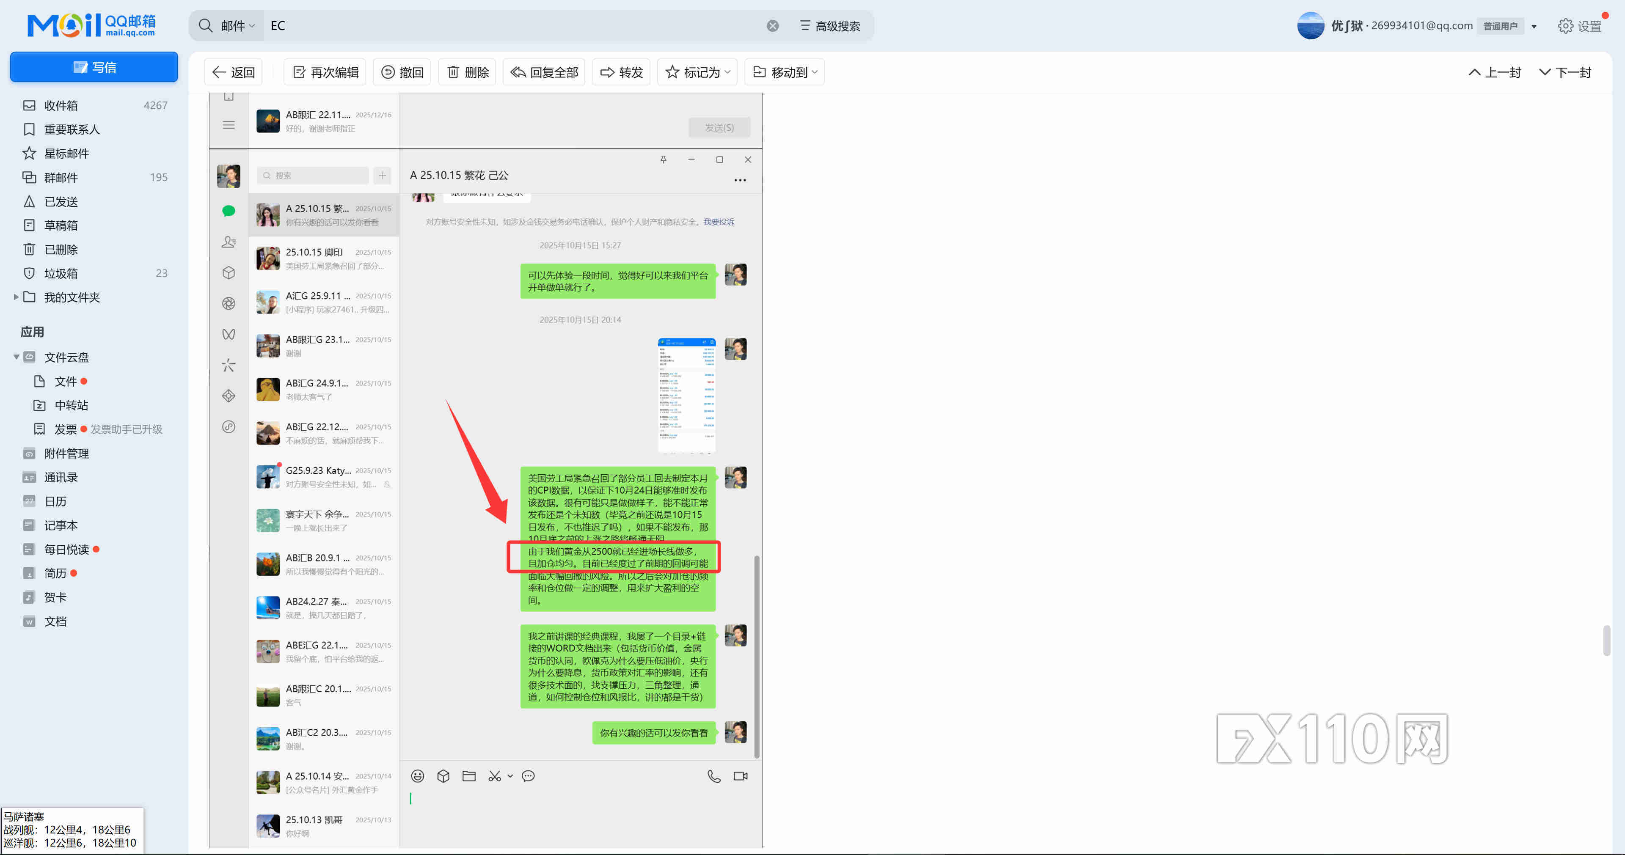Go to the next email with 下一封
Screen dimensions: 1625x855
pos(1565,72)
